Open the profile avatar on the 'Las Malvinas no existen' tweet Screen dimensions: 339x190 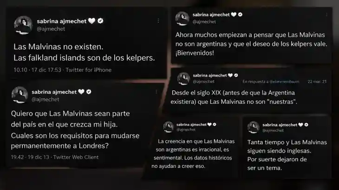[x=23, y=25]
